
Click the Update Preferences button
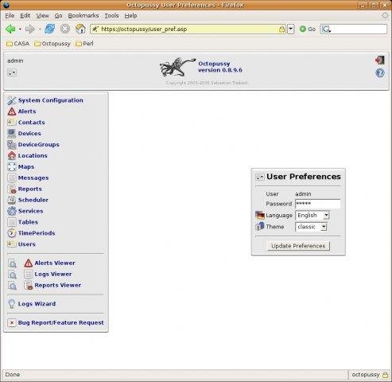298,246
